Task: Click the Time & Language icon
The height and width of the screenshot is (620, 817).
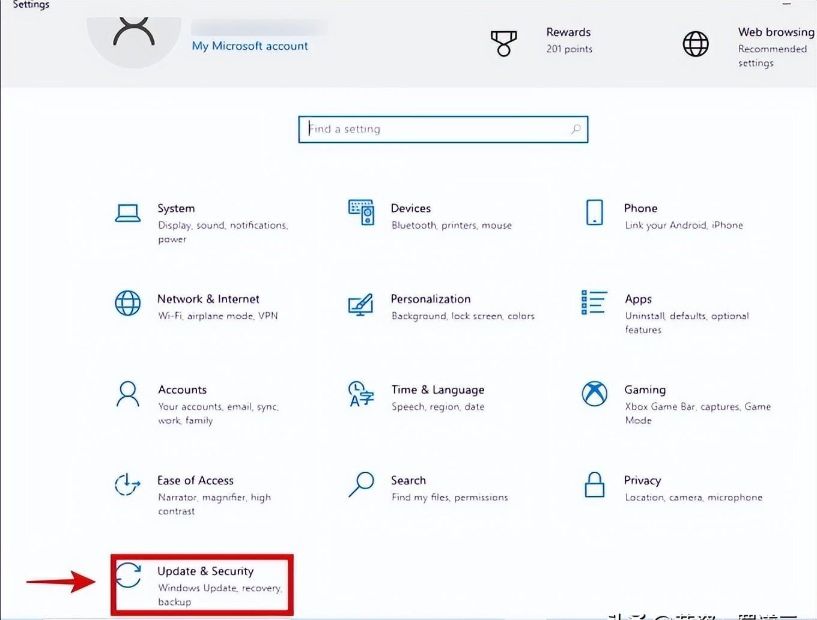Action: (361, 394)
